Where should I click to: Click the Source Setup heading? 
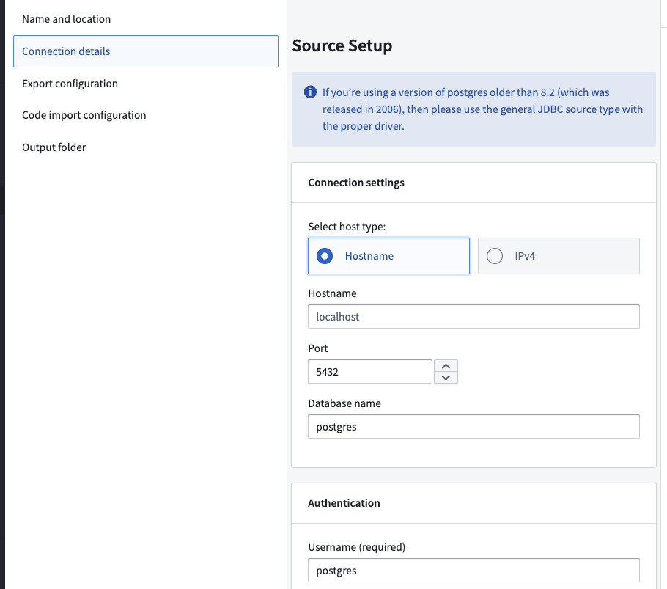342,45
